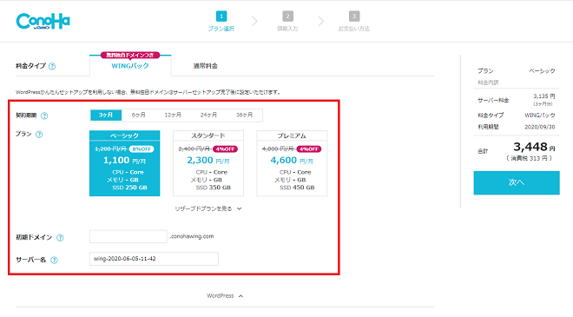Click step 3 お支払い方法 indicator

click(353, 21)
